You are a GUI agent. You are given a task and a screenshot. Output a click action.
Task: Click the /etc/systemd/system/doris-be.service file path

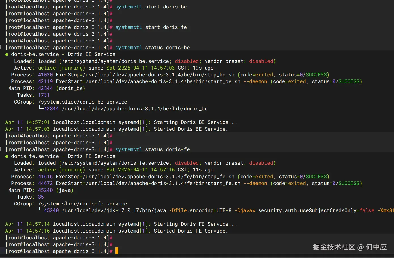tap(115, 61)
